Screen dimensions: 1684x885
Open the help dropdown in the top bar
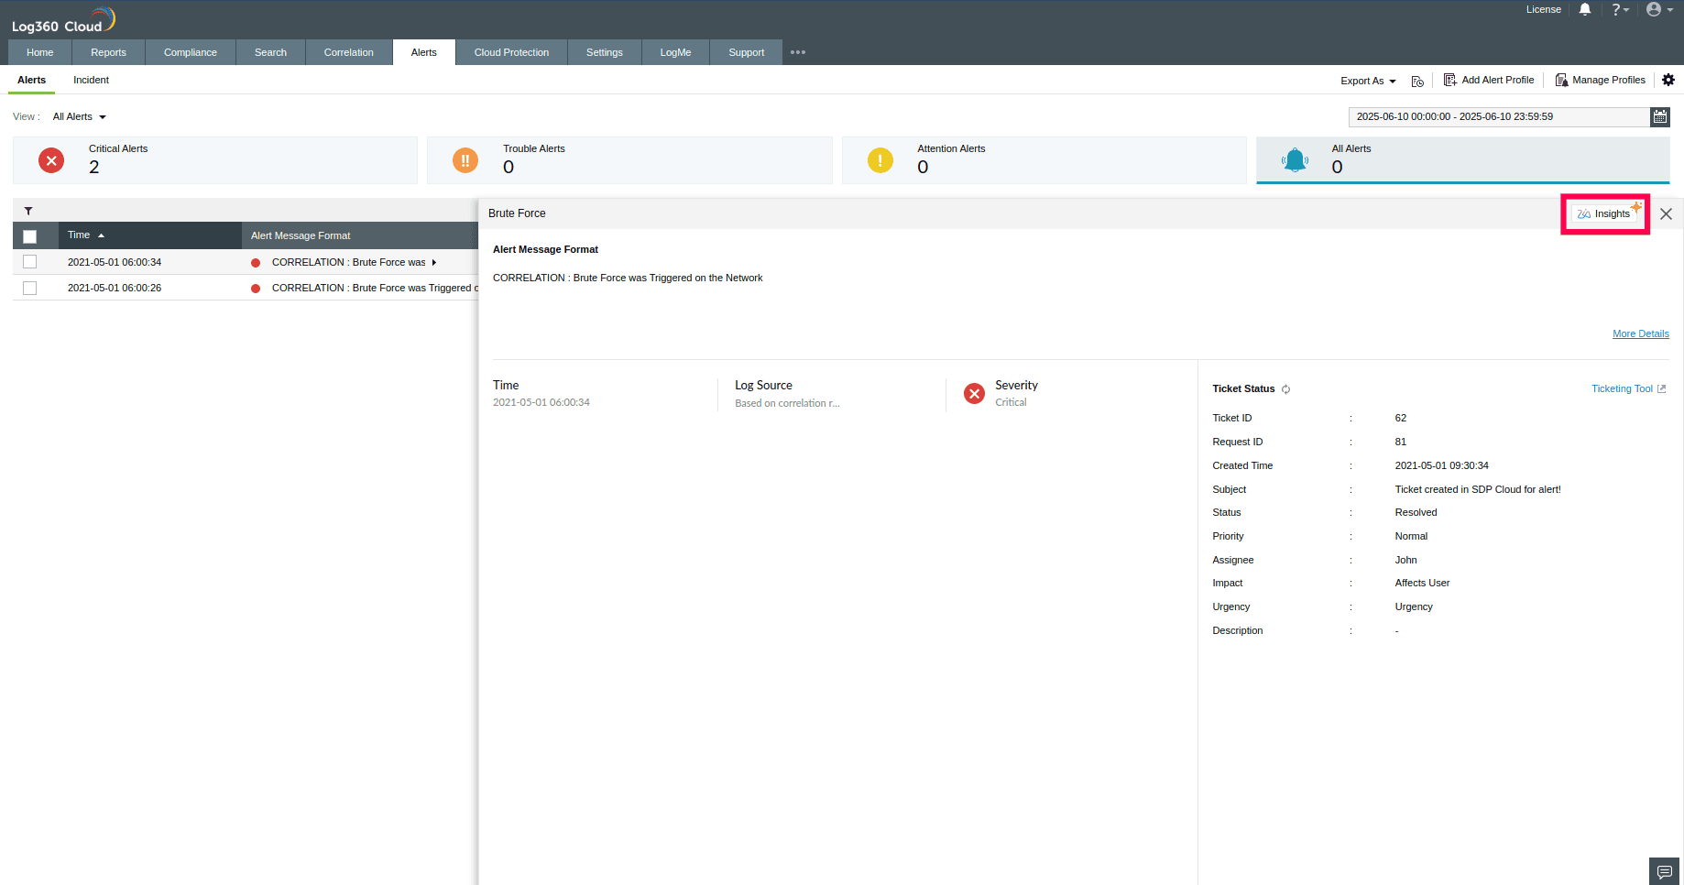click(1620, 9)
